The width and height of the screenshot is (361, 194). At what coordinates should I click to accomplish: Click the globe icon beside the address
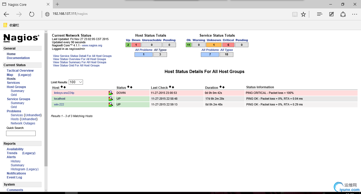click(47, 14)
